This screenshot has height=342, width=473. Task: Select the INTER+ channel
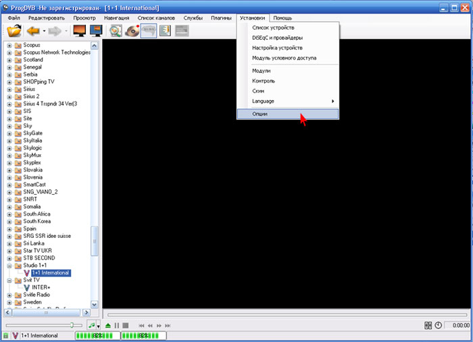pyautogui.click(x=42, y=287)
